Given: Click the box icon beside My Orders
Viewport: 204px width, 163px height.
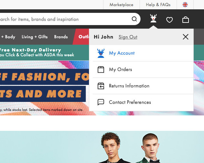Looking at the screenshot, I should [101, 69].
